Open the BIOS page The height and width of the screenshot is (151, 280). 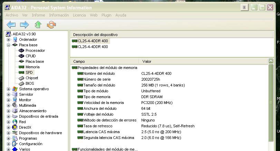point(30,83)
